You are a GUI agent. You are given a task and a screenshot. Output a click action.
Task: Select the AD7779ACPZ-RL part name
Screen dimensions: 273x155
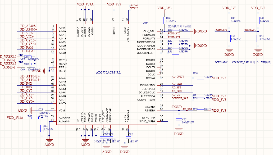[108, 73]
